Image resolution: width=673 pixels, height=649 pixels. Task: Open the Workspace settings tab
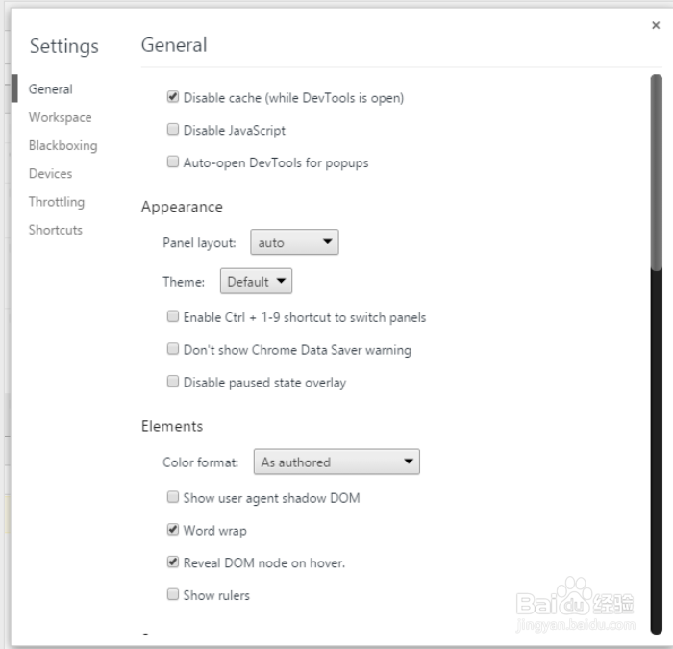point(60,117)
